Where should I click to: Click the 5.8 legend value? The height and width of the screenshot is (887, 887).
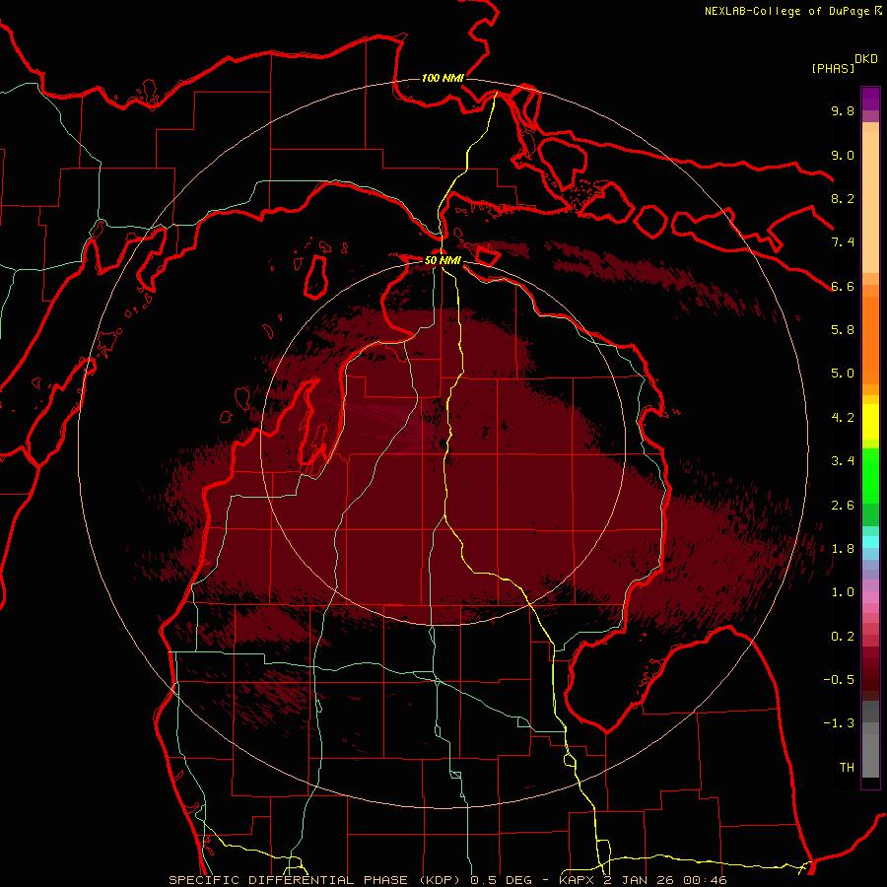[843, 330]
